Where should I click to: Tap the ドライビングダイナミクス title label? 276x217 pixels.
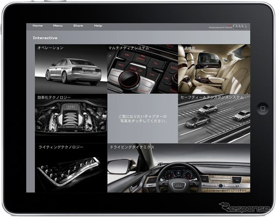pyautogui.click(x=132, y=147)
